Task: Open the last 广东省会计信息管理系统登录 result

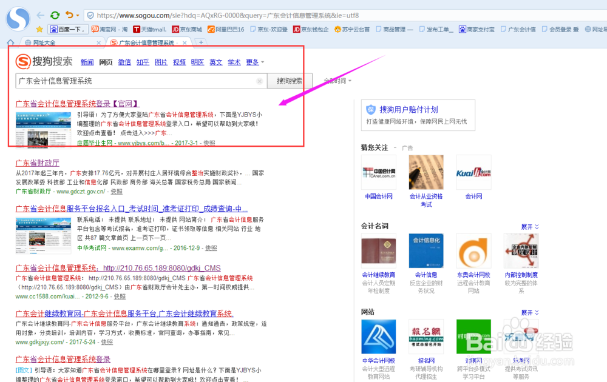Action: point(63,359)
